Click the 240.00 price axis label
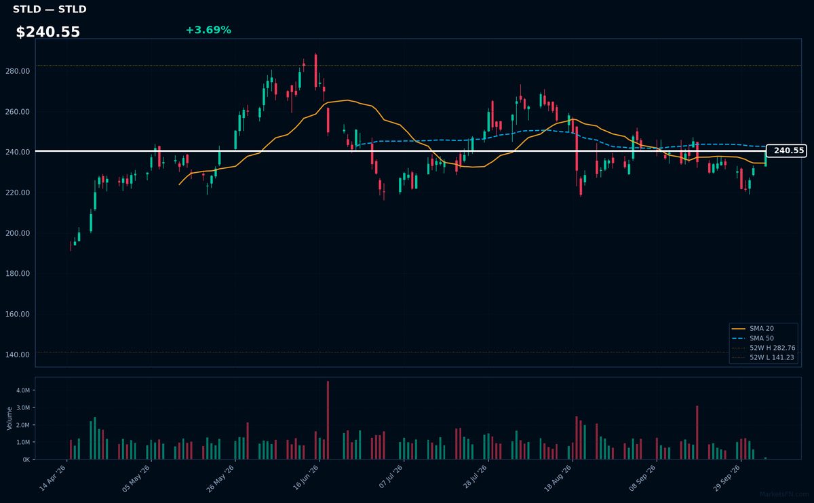This screenshot has width=814, height=503. click(x=18, y=153)
